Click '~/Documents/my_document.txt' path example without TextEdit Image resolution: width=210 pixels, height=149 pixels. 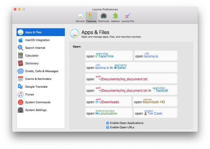[131, 79]
